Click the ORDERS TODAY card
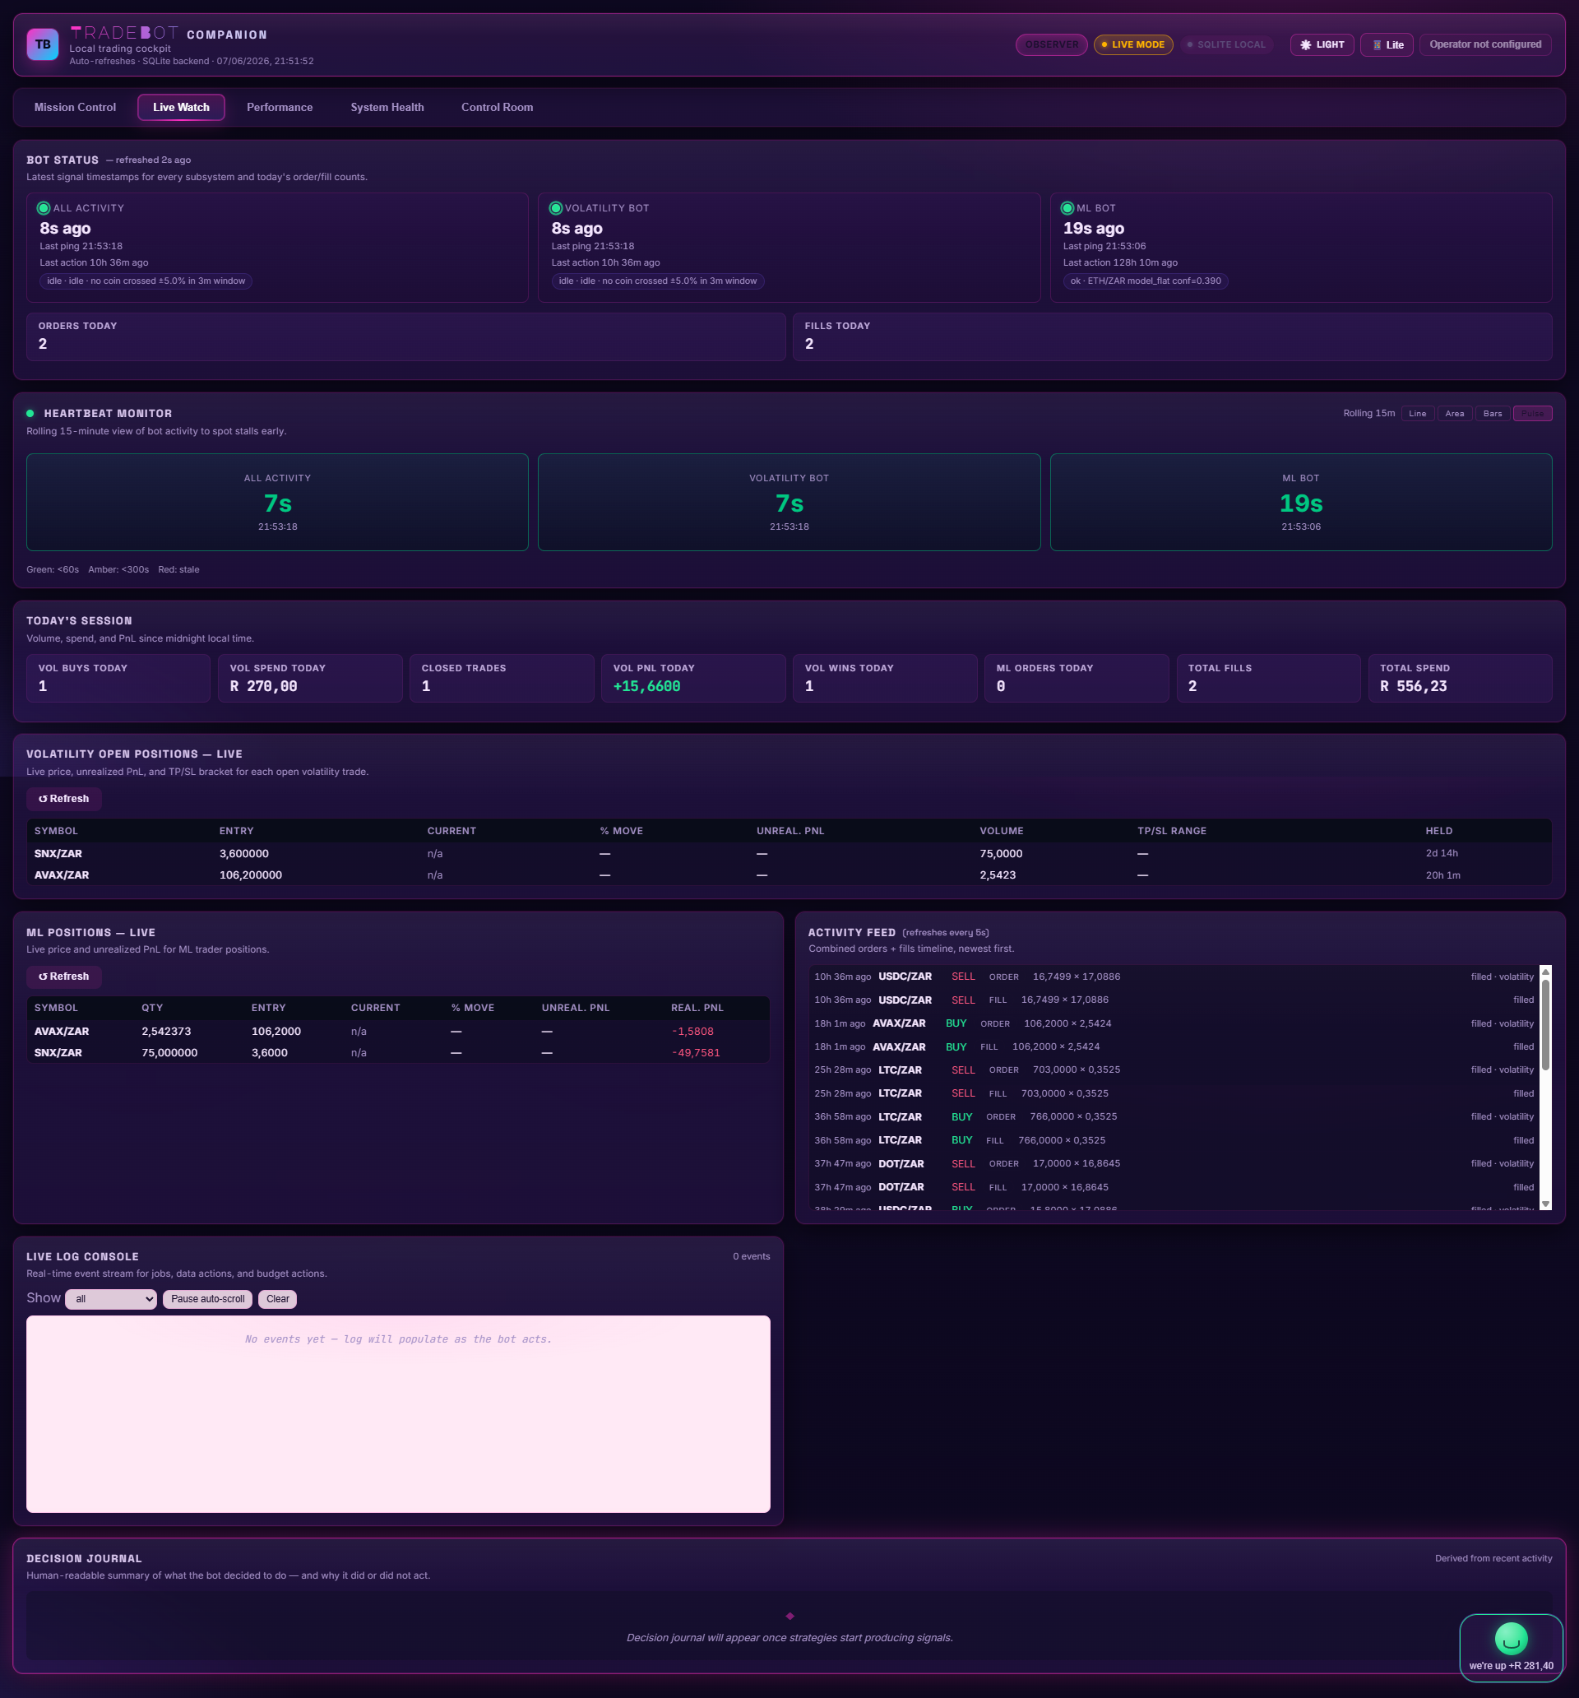 405,336
